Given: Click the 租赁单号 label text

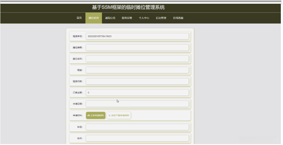Looking at the screenshot, I should coord(78,36).
